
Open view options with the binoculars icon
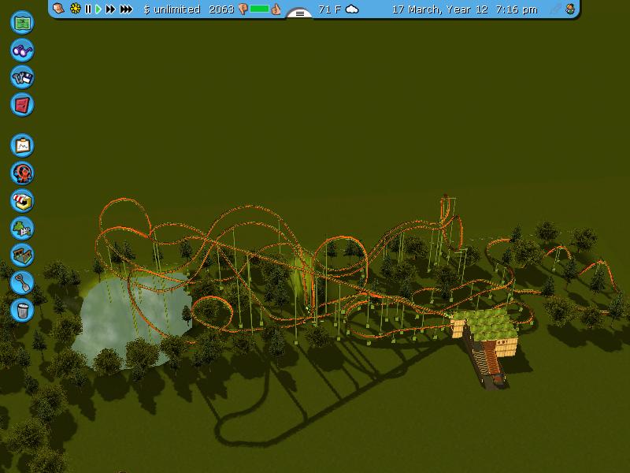(x=22, y=50)
